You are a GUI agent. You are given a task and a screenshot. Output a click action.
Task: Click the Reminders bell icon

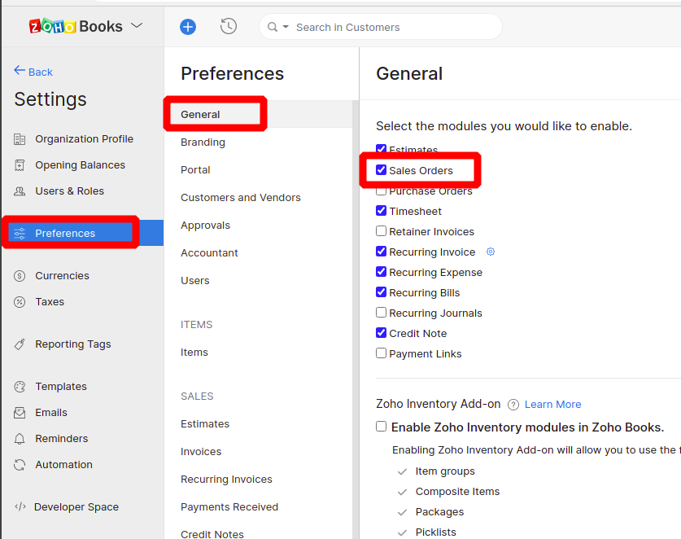pyautogui.click(x=20, y=439)
